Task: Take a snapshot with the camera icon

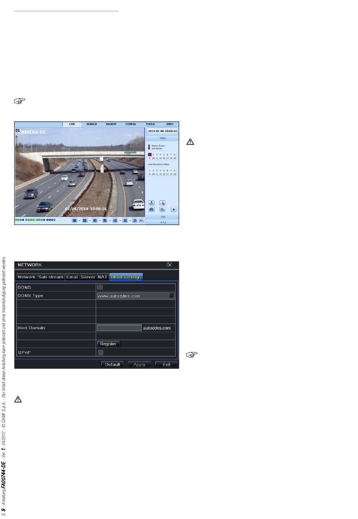Action: point(151,209)
